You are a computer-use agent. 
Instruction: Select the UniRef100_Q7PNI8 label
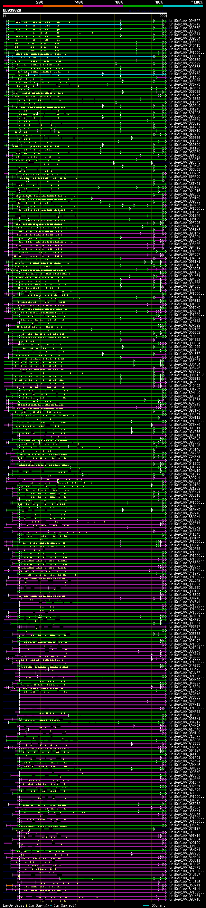pyautogui.click(x=185, y=460)
